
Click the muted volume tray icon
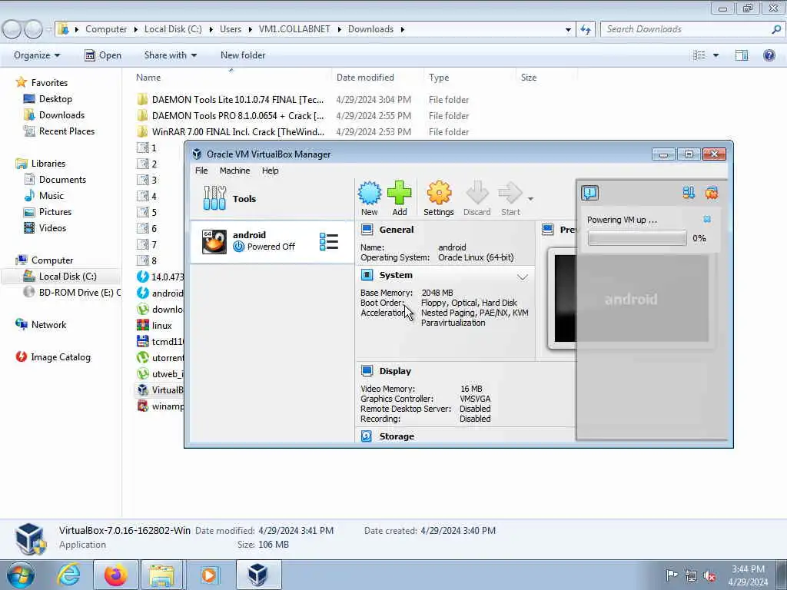pyautogui.click(x=709, y=576)
